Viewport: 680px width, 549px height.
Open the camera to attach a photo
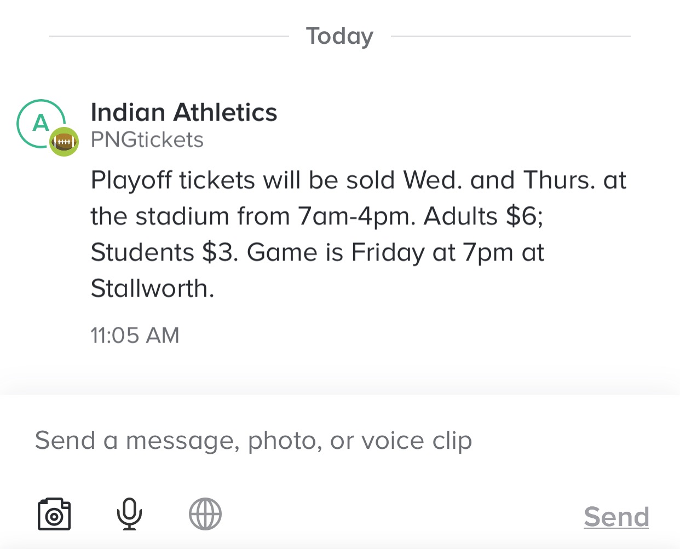coord(54,514)
